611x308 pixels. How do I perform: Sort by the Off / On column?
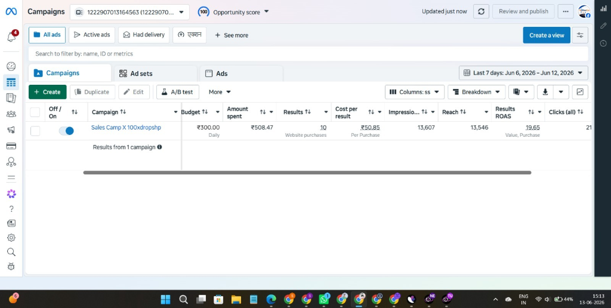pos(75,112)
